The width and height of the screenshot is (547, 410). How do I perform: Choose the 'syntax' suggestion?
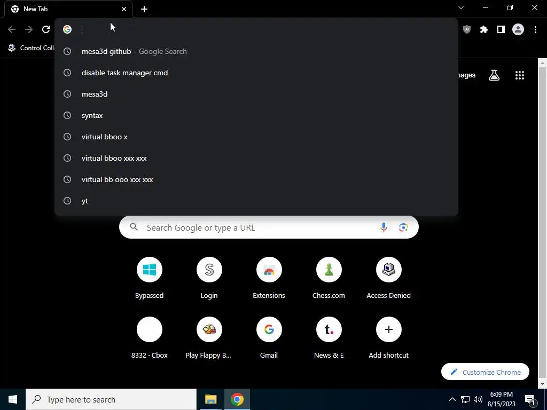(256, 115)
